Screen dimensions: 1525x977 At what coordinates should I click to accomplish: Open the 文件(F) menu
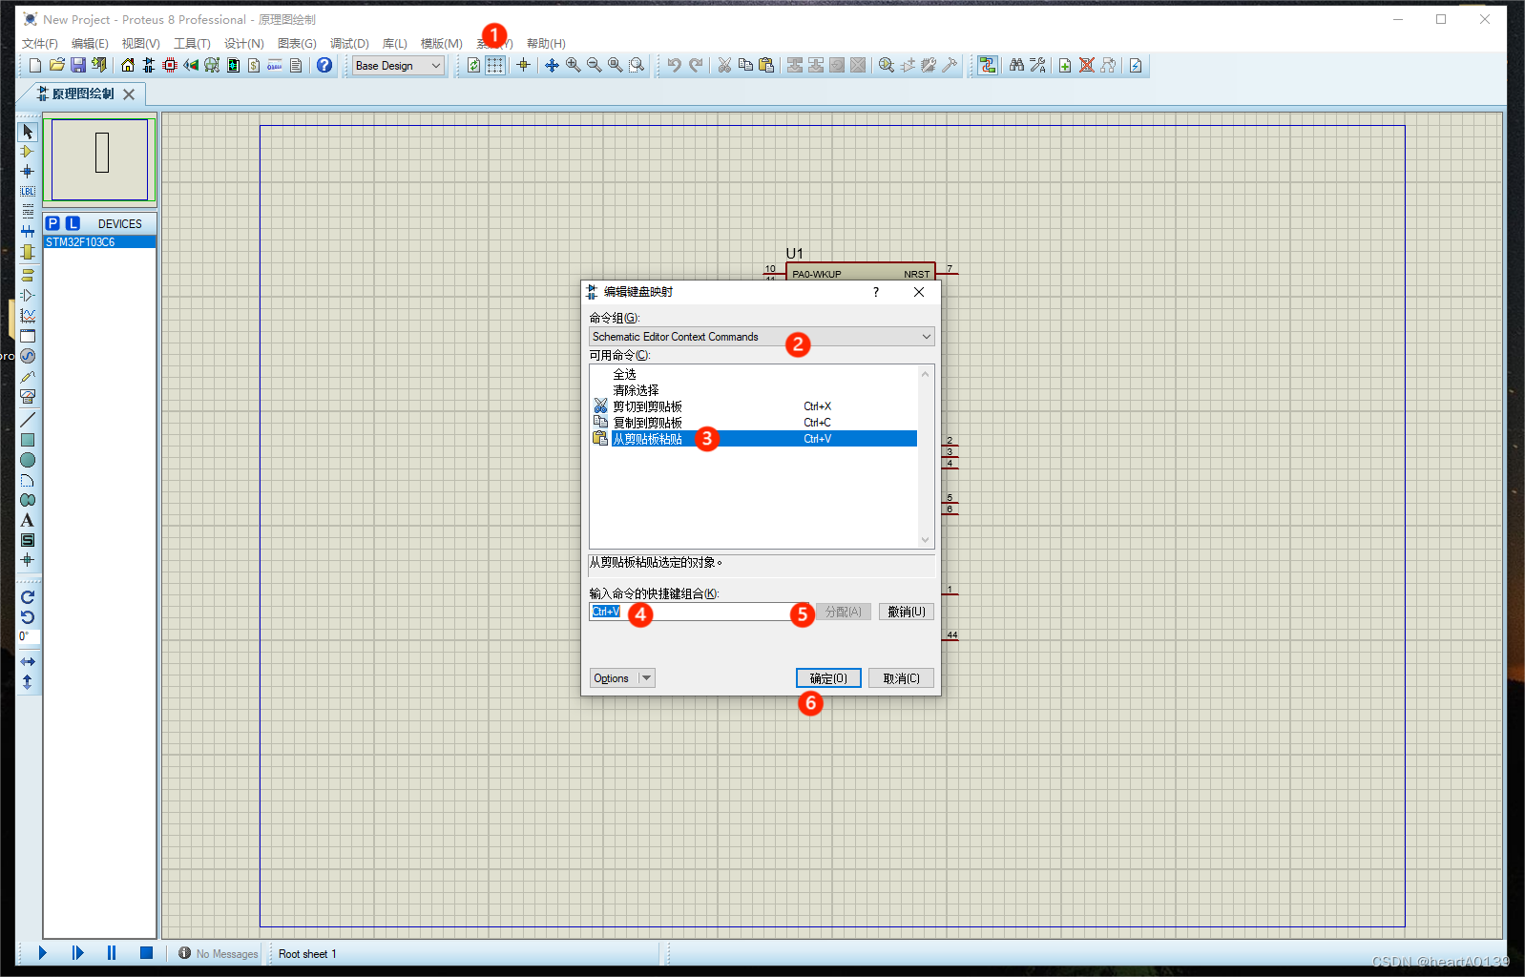[40, 43]
